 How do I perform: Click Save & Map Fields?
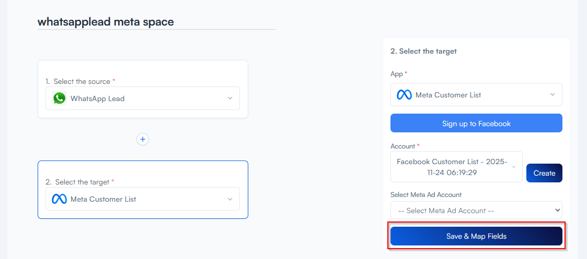click(476, 236)
